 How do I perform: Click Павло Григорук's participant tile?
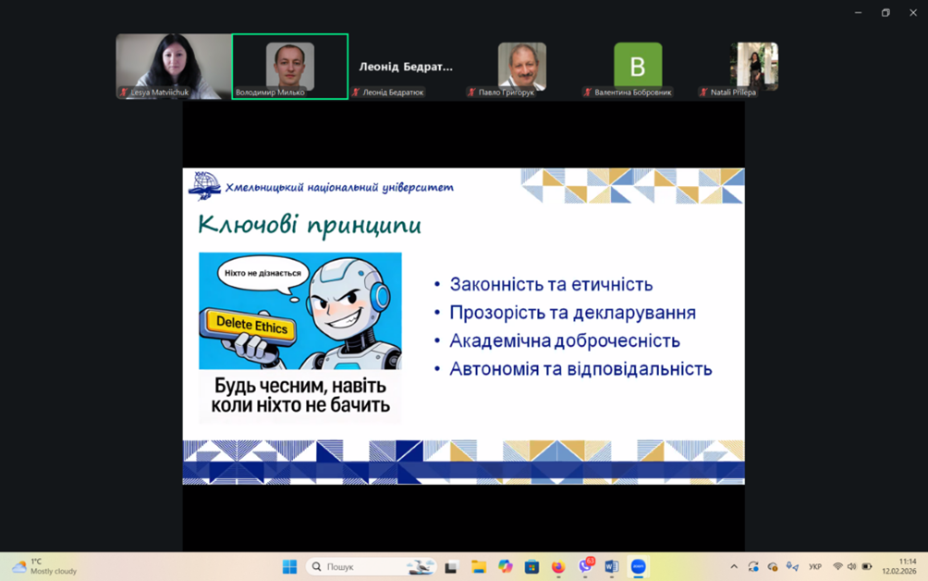pos(521,66)
